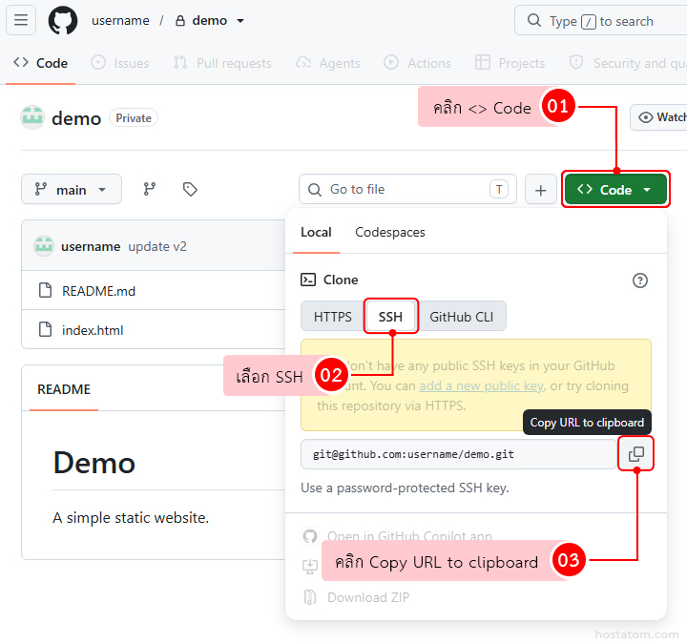687x644 pixels.
Task: Click the plus add file button
Action: click(x=541, y=189)
